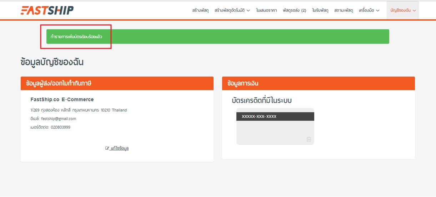The image size is (436, 197).
Task: Click the FastShip logo
Action: pos(47,10)
